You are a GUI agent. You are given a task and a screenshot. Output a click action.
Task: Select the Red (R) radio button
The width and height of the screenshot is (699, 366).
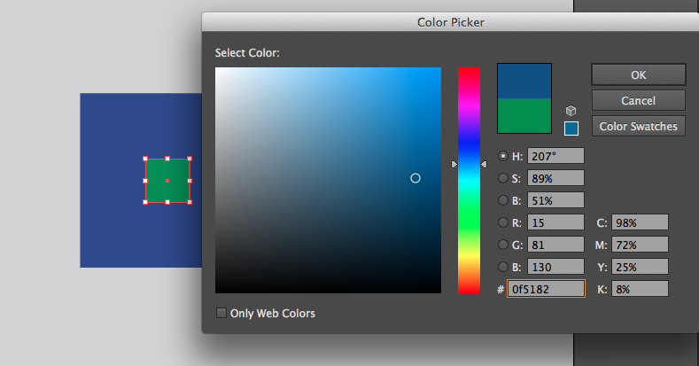(504, 222)
